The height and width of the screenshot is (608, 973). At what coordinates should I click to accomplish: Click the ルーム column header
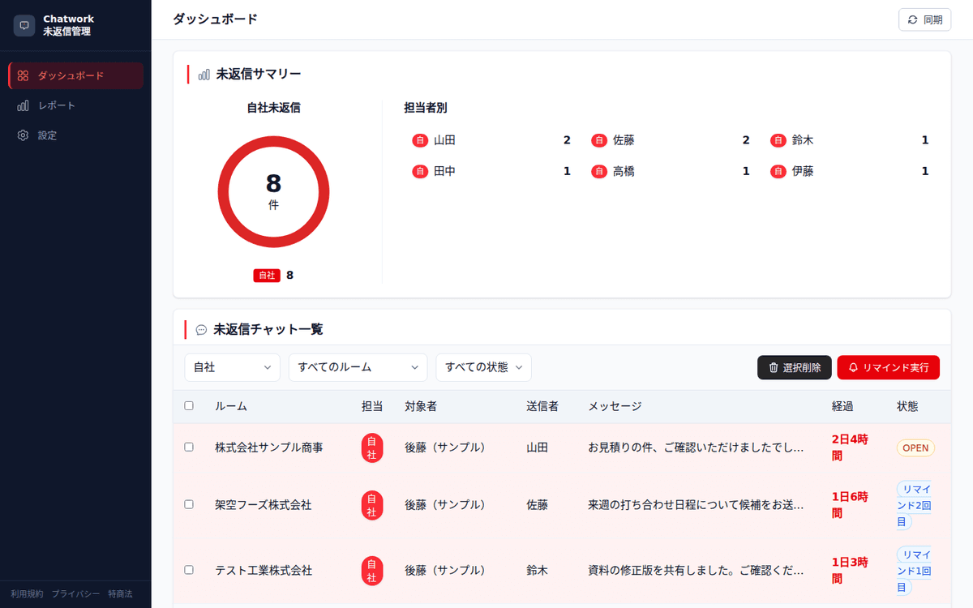click(x=231, y=406)
